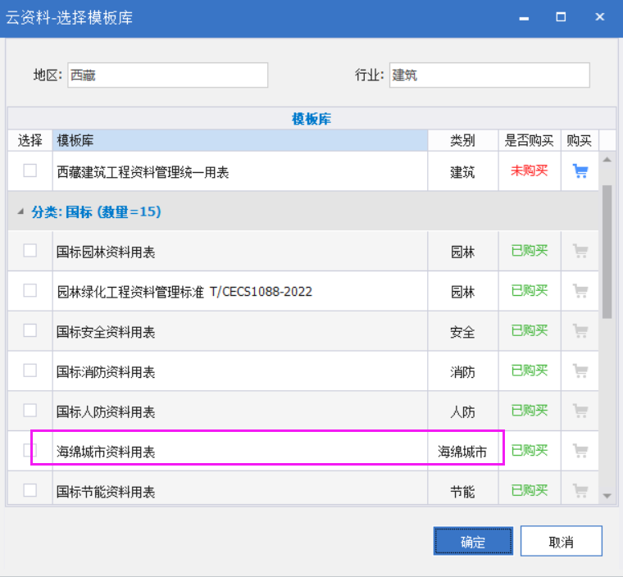Click the 消防 category cell
Screen dimensions: 623x577
click(462, 372)
